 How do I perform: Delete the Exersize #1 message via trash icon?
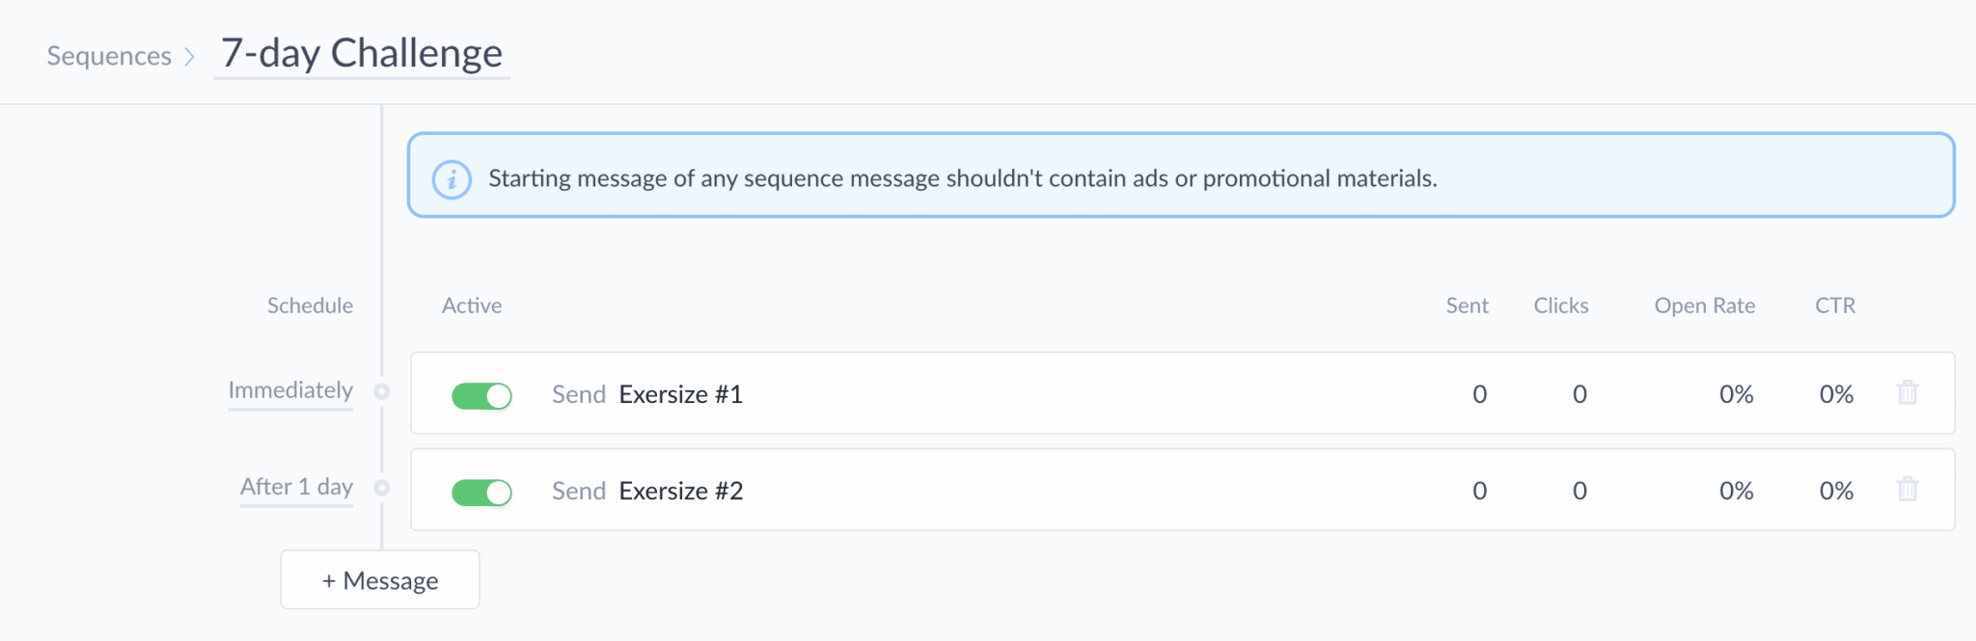tap(1907, 392)
